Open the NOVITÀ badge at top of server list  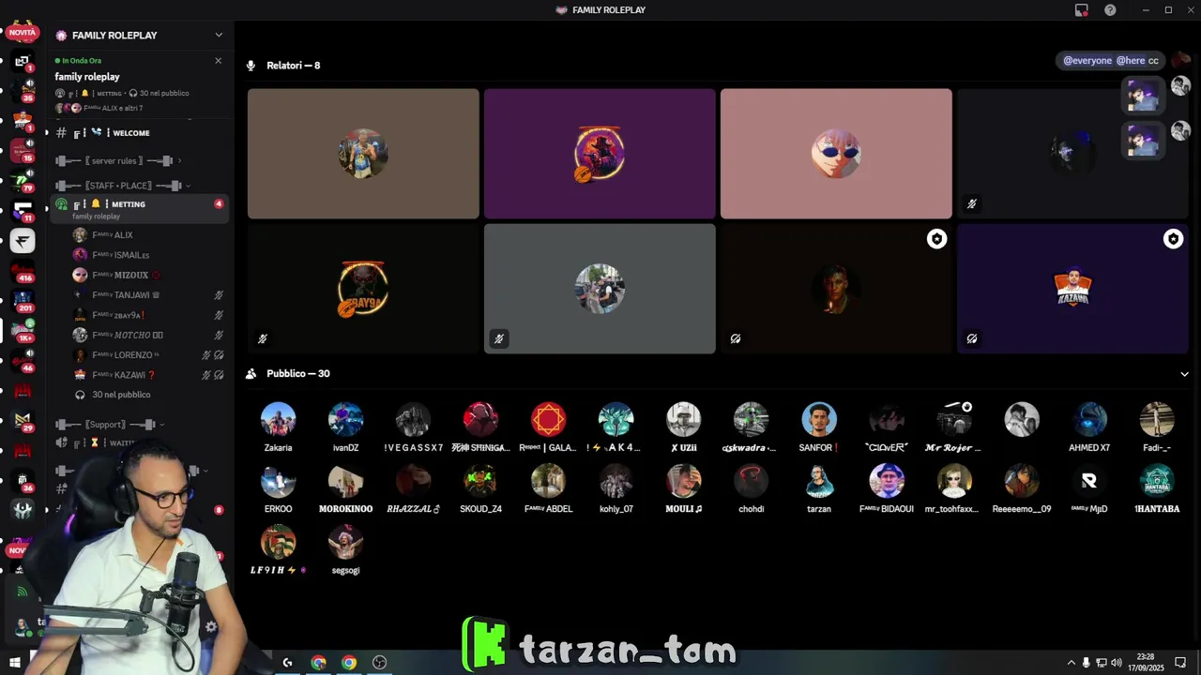tap(22, 33)
